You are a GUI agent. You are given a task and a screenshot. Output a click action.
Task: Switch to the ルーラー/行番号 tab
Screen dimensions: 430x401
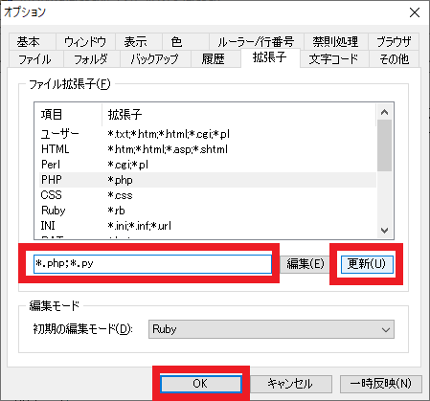click(256, 41)
